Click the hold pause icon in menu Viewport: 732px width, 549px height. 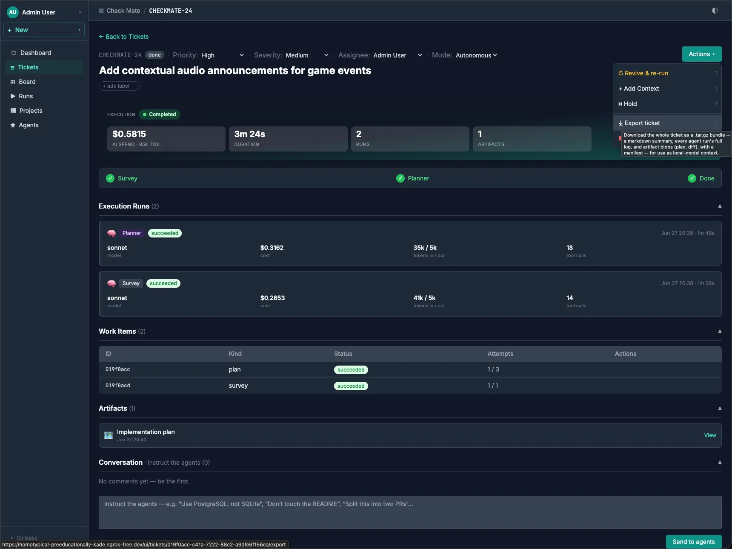pyautogui.click(x=620, y=104)
